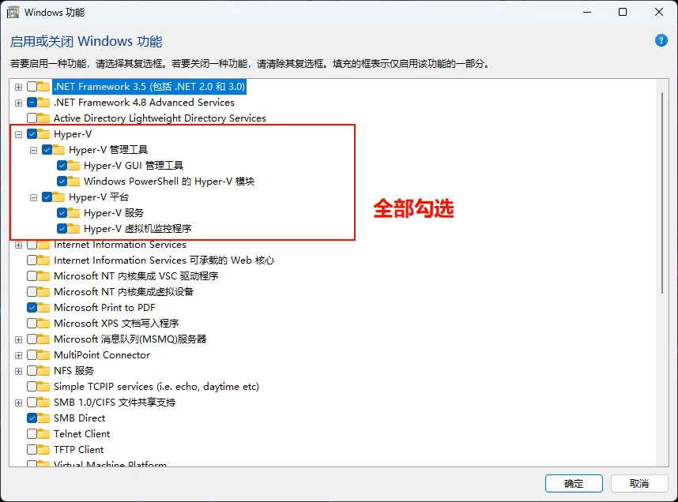Image resolution: width=678 pixels, height=502 pixels.
Task: Select the Active Directory Lightweight Directory Services item
Action: [160, 118]
